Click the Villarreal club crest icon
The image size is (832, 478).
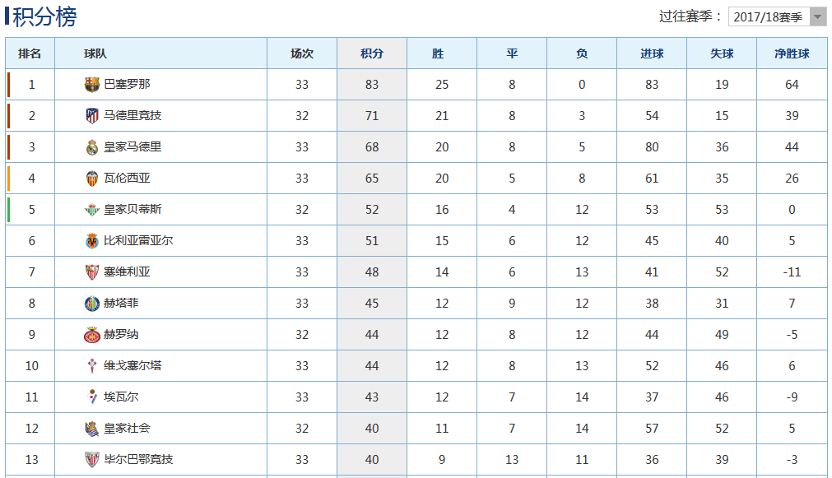point(92,240)
